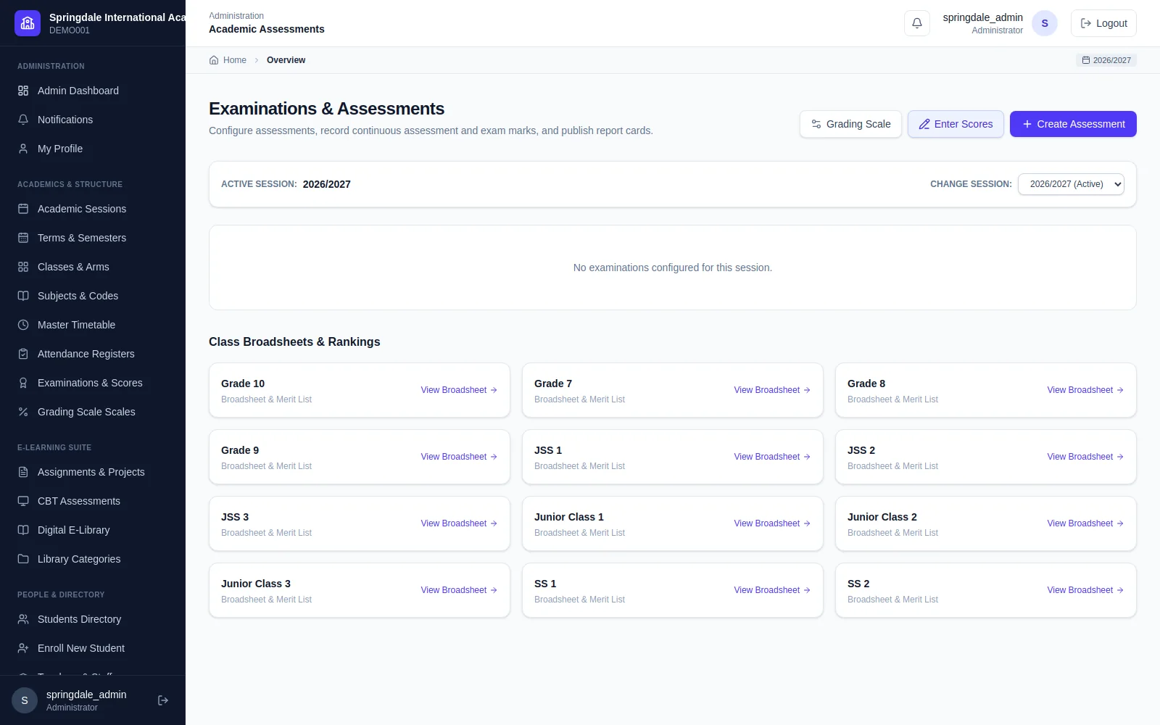
Task: Click the Enroll New Student icon
Action: click(x=23, y=648)
